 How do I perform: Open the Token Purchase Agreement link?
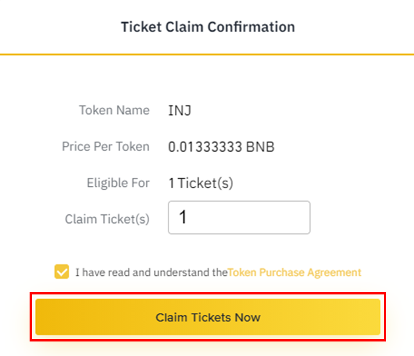[x=294, y=272]
